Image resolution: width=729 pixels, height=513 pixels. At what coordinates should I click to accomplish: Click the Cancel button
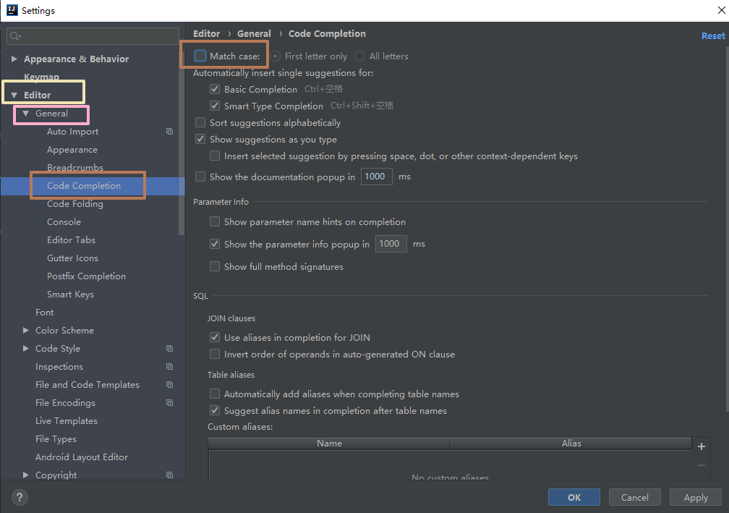tap(635, 497)
